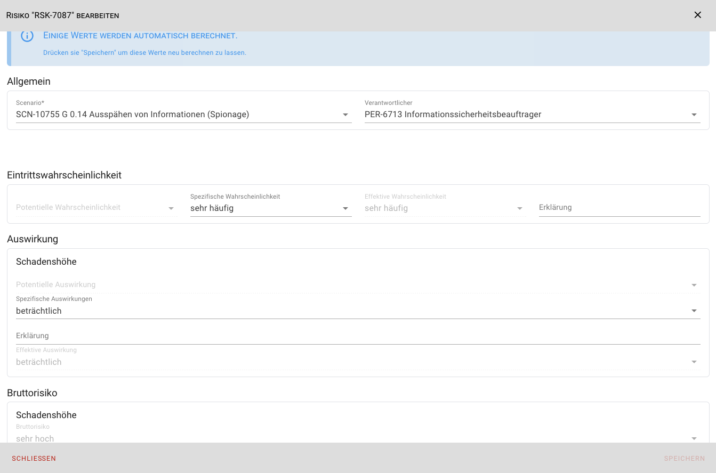Click 'beträchtlich' in Spezifische Auswirkungen
Screen dimensions: 716x473
(39, 311)
